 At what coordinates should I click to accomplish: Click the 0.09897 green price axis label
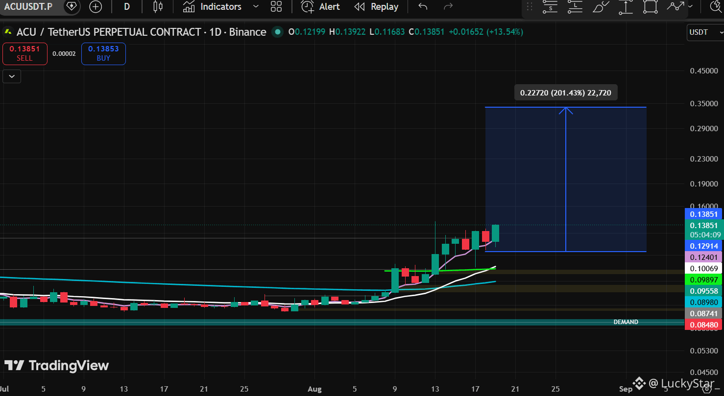(704, 280)
